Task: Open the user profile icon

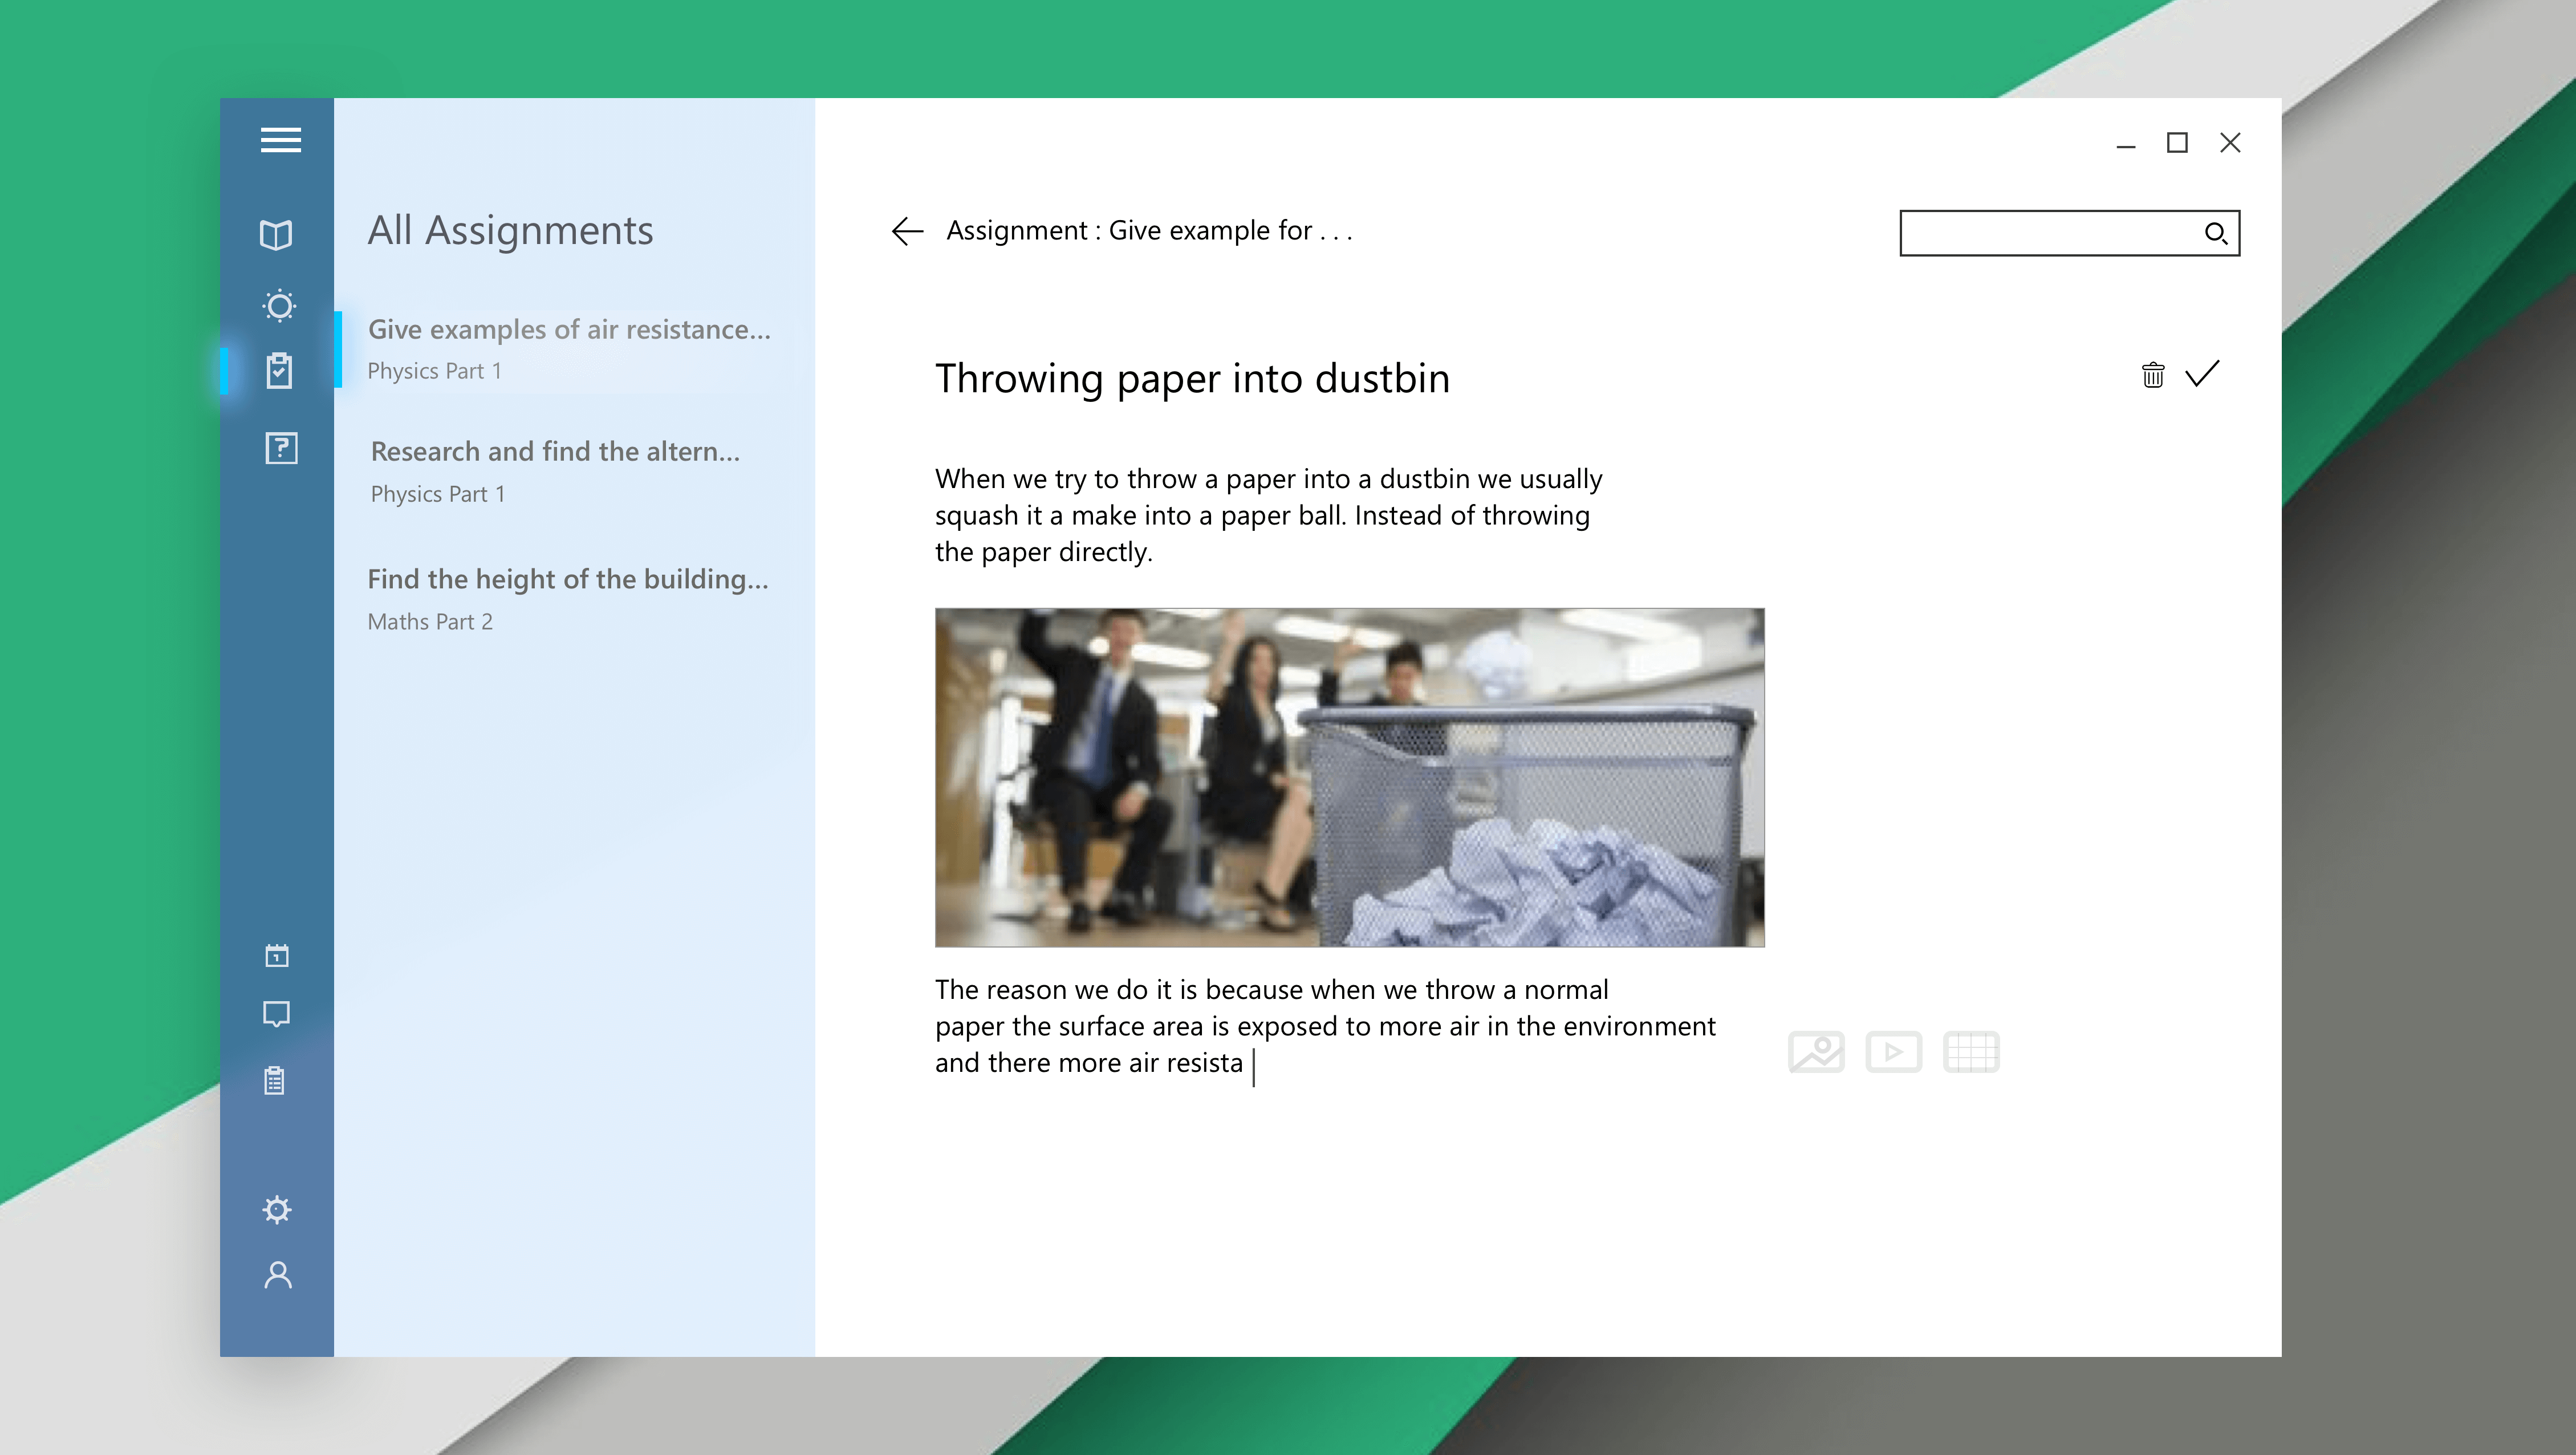Action: pos(278,1275)
